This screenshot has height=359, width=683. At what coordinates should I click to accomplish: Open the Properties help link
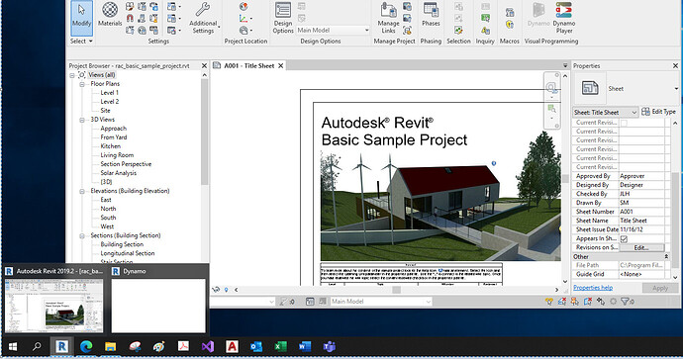pyautogui.click(x=593, y=287)
